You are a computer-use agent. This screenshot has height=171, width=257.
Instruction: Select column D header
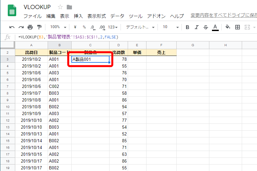tap(119, 45)
